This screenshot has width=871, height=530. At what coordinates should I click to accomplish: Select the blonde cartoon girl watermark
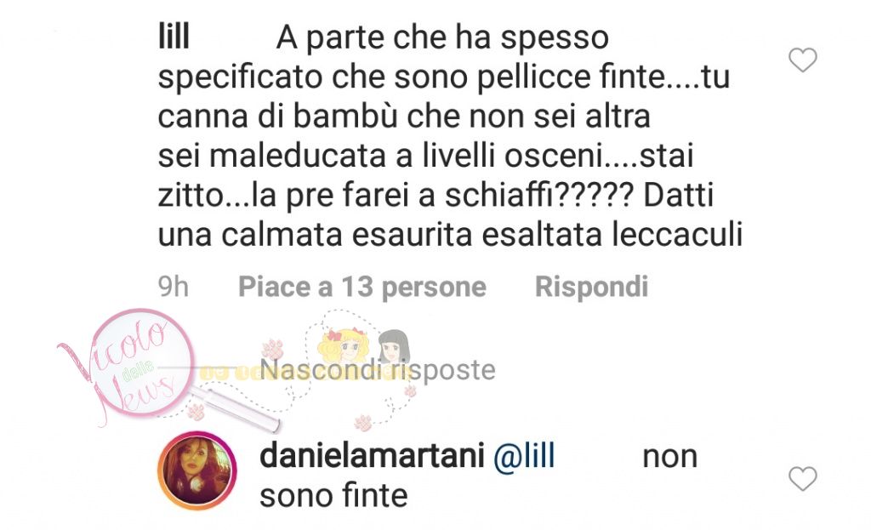[341, 347]
